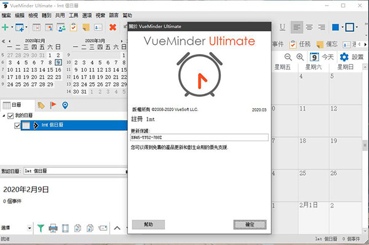Click the green filter funnel icon
This screenshot has width=369, height=245.
pos(41,228)
